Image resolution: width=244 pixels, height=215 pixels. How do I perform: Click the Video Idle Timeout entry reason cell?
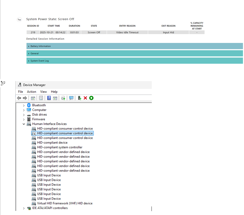[x=127, y=32]
